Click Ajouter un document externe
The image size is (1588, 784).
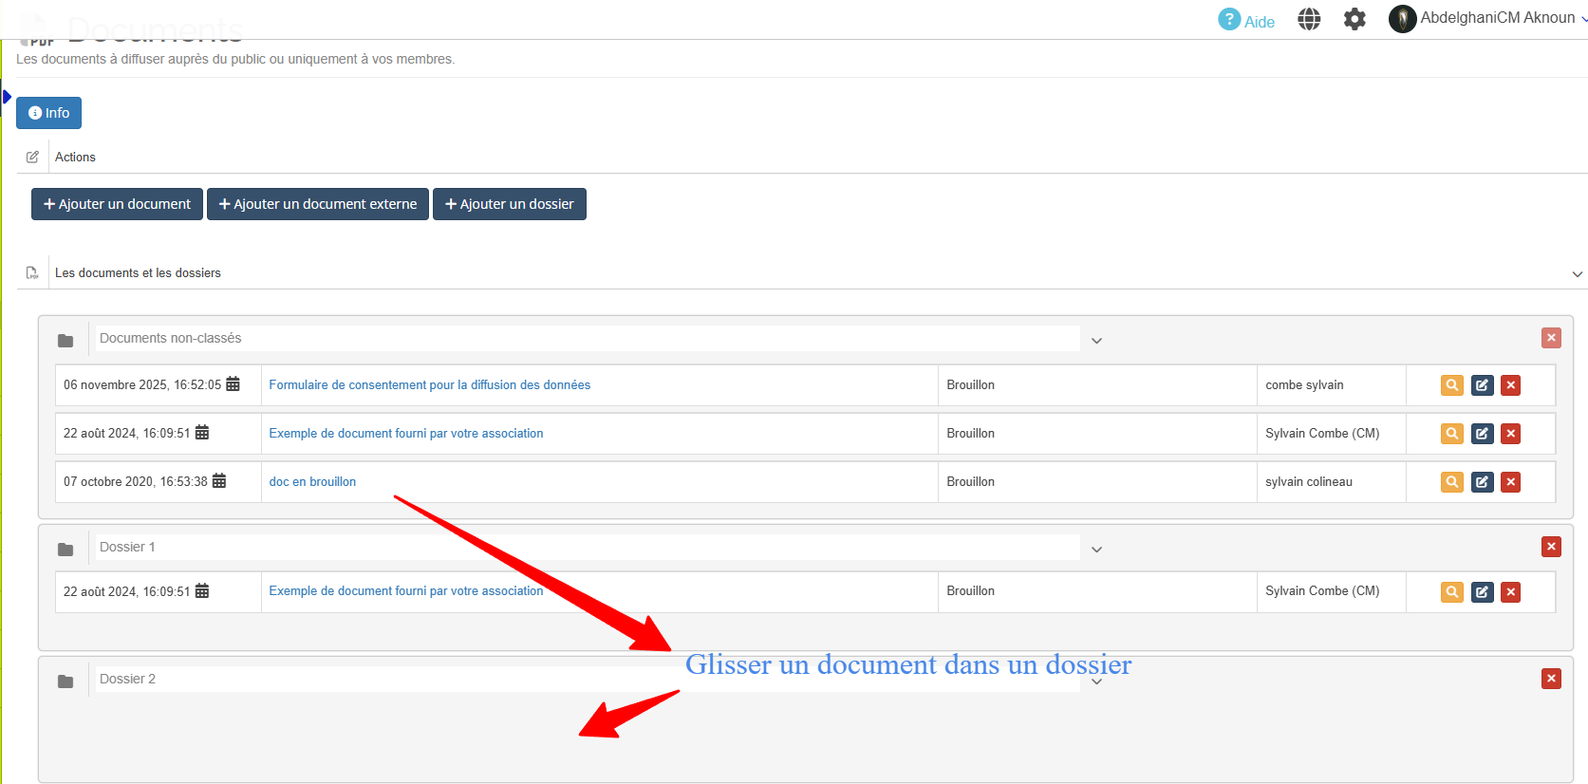pyautogui.click(x=318, y=204)
